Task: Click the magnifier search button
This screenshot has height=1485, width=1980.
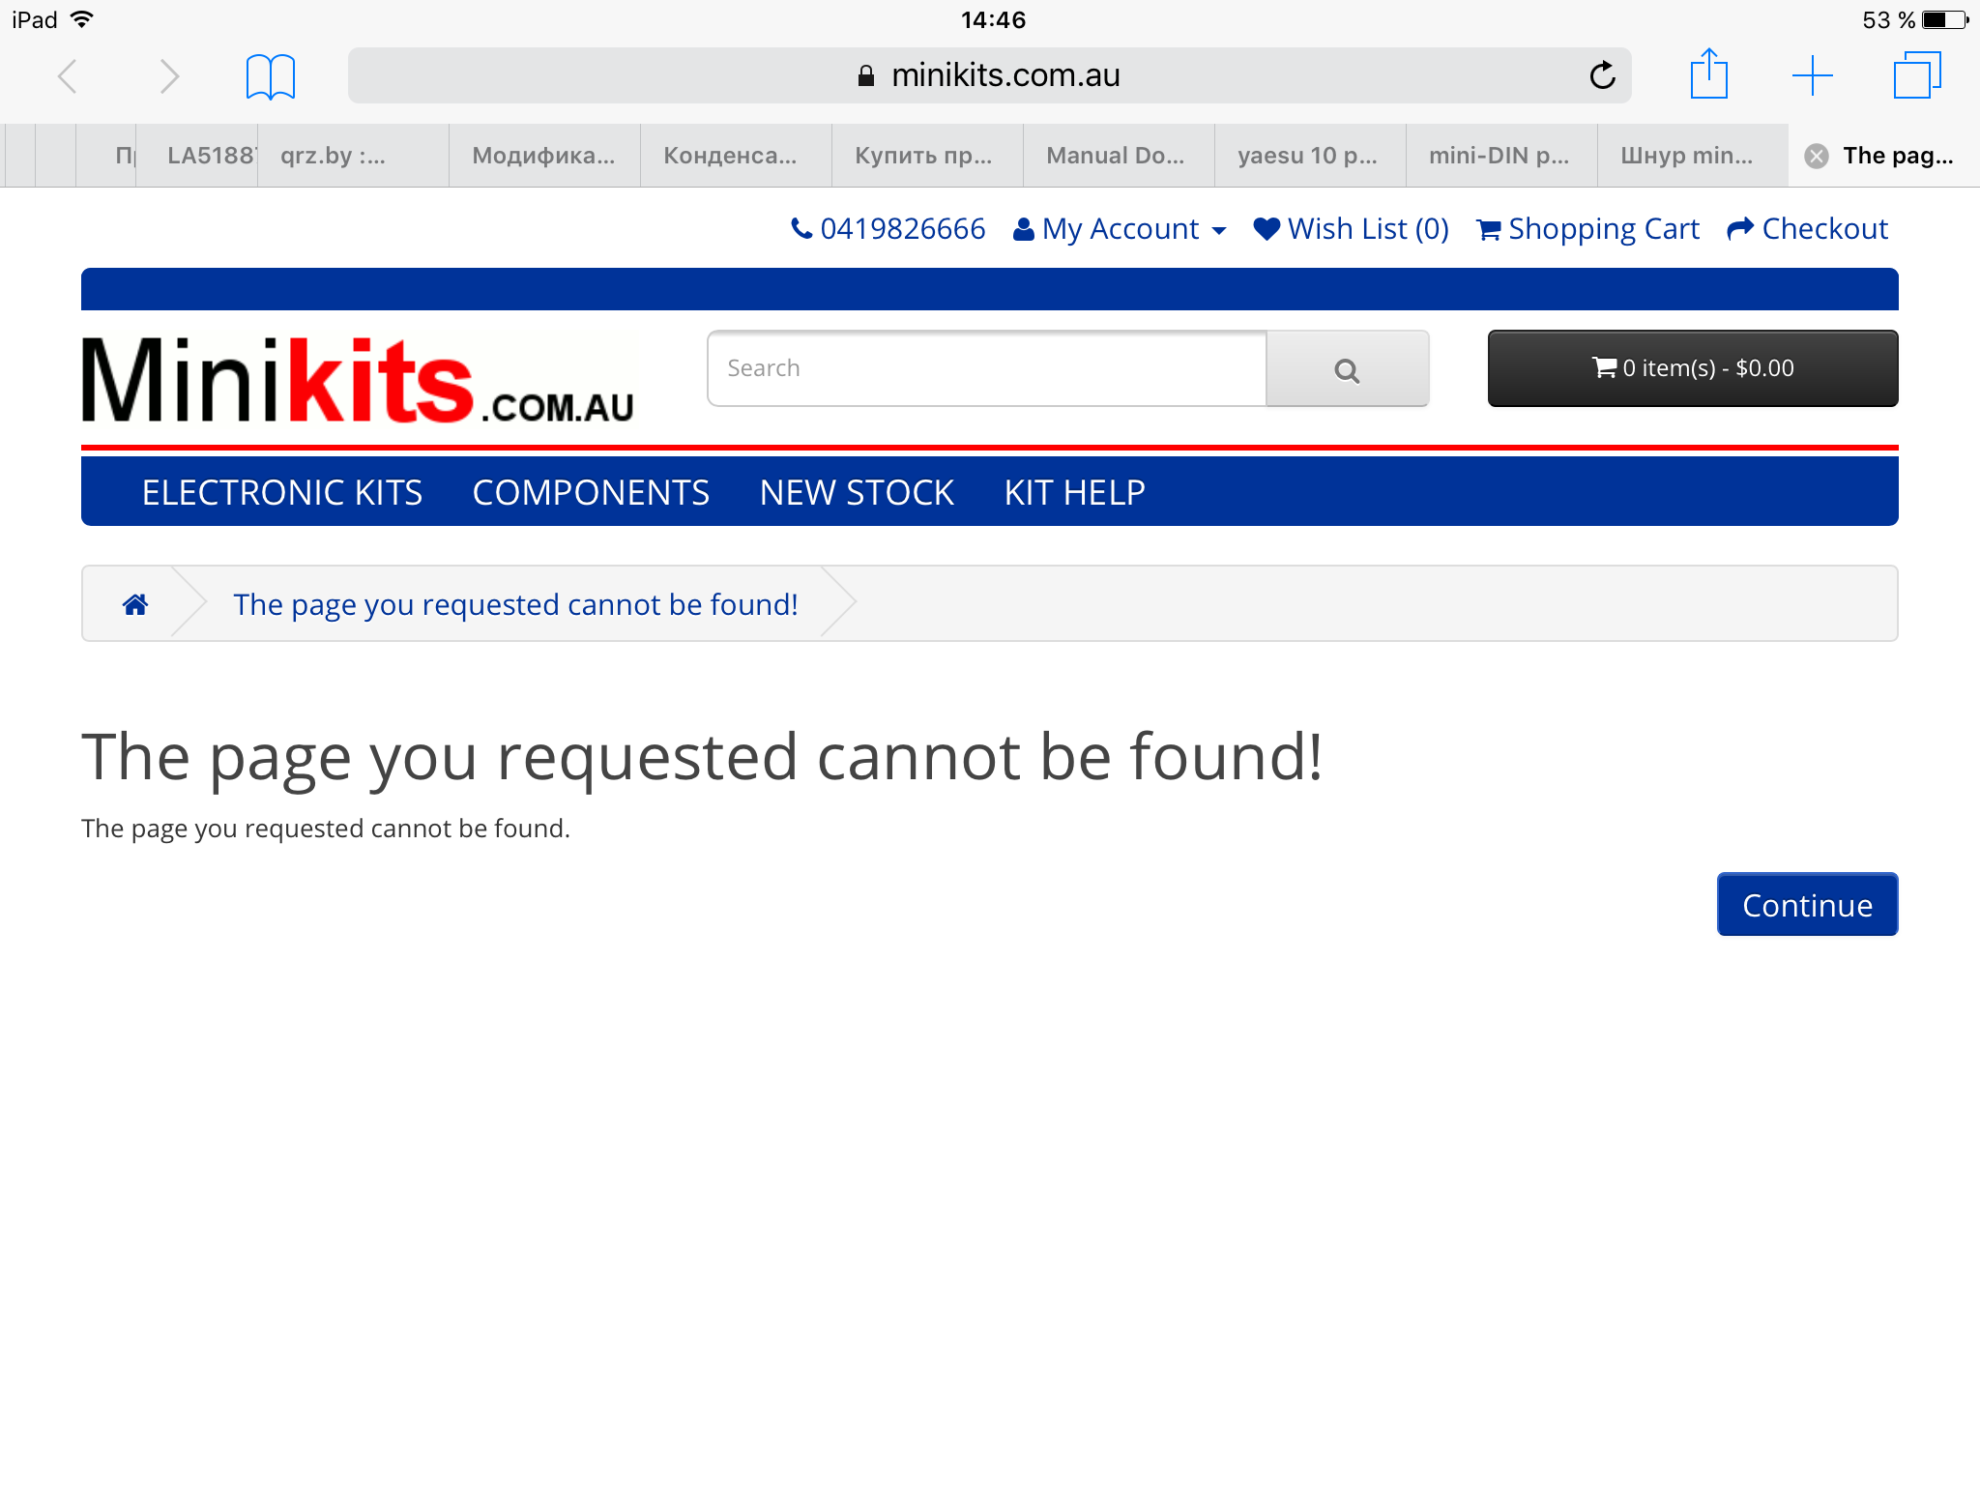Action: (1347, 369)
